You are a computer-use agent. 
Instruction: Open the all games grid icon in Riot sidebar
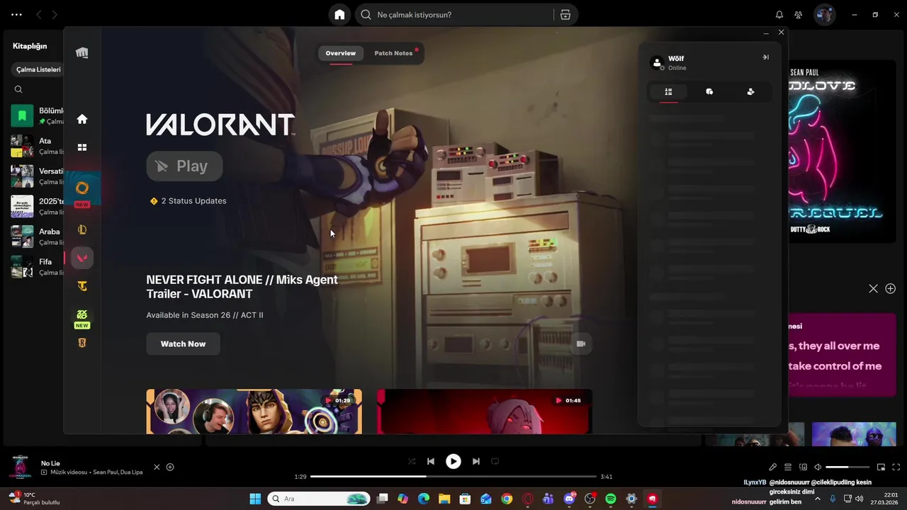pyautogui.click(x=82, y=147)
